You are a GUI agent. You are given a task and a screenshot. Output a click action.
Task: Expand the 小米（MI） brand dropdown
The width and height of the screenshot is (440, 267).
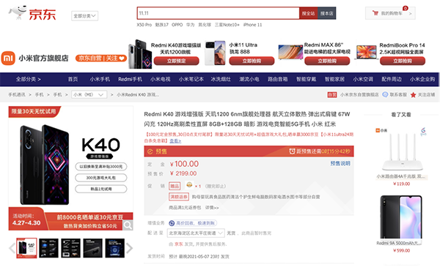coord(89,95)
